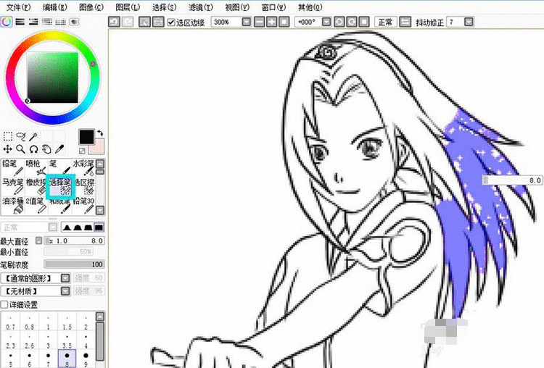Enable the 详细设置 checkbox
This screenshot has width=544, height=368.
5,304
